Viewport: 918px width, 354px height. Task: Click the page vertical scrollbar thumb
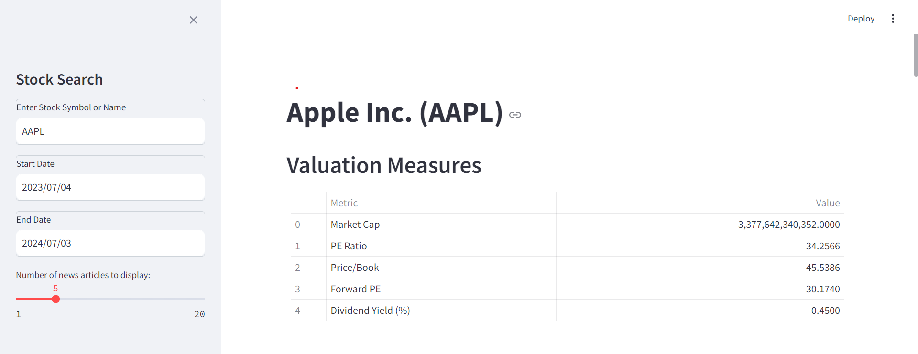click(x=916, y=55)
